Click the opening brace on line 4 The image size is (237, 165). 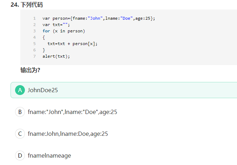coord(44,37)
